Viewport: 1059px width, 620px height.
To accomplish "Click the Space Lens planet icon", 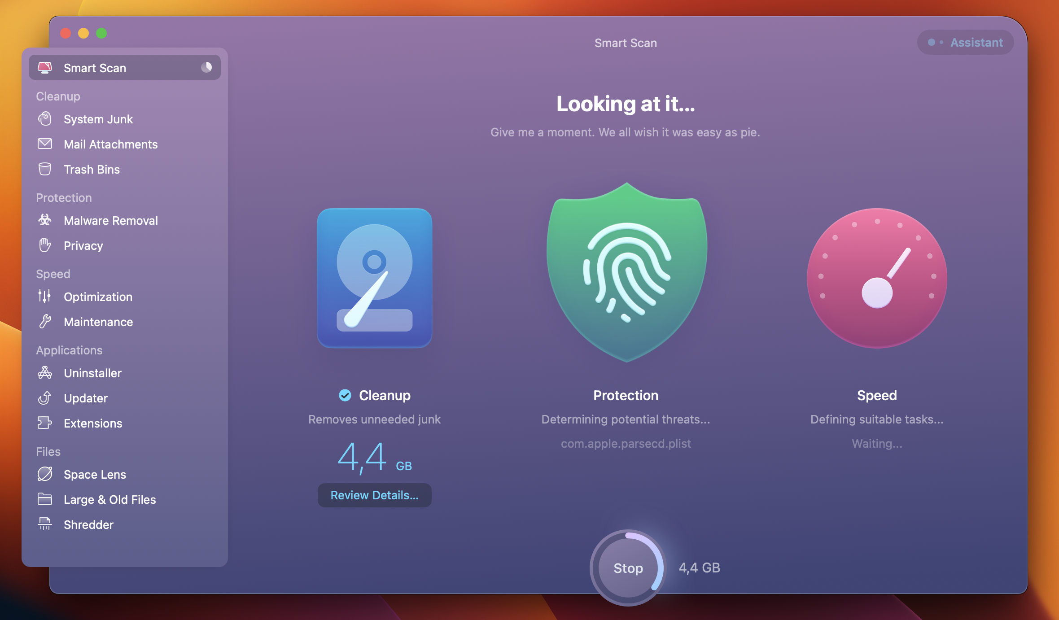I will point(45,474).
